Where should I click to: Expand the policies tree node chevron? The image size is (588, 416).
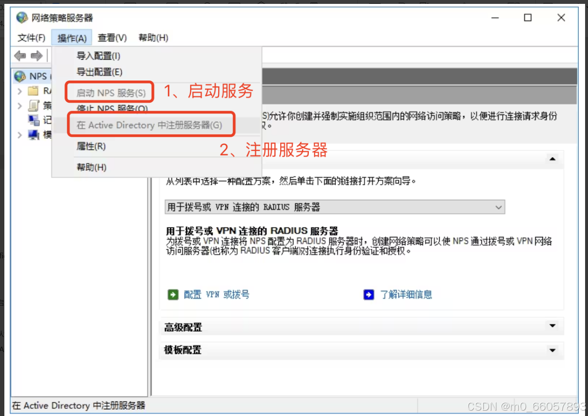19,106
